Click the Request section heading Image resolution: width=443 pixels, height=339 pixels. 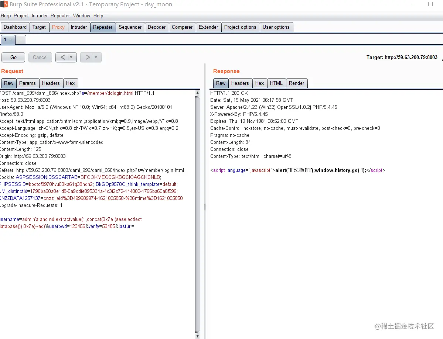(12, 71)
